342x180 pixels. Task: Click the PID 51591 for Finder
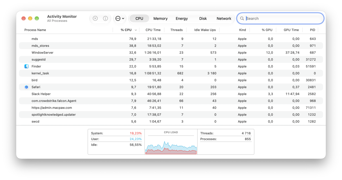click(311, 67)
